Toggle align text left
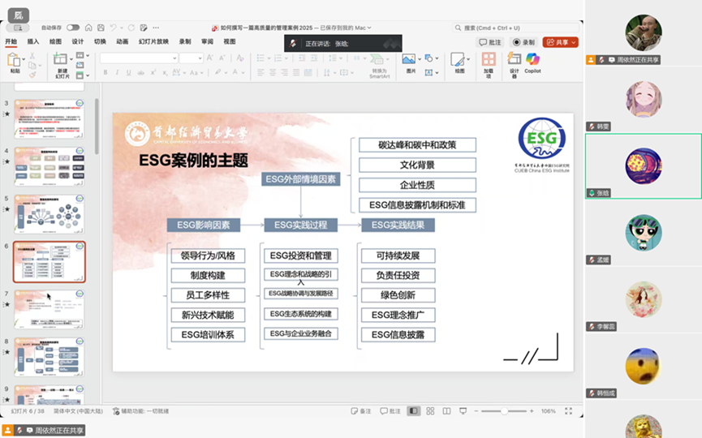 [261, 72]
